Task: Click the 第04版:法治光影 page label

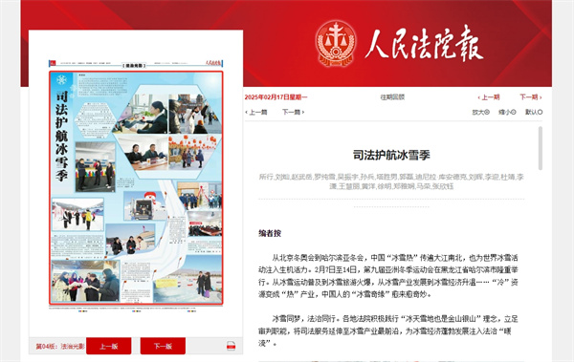Action: pos(60,346)
